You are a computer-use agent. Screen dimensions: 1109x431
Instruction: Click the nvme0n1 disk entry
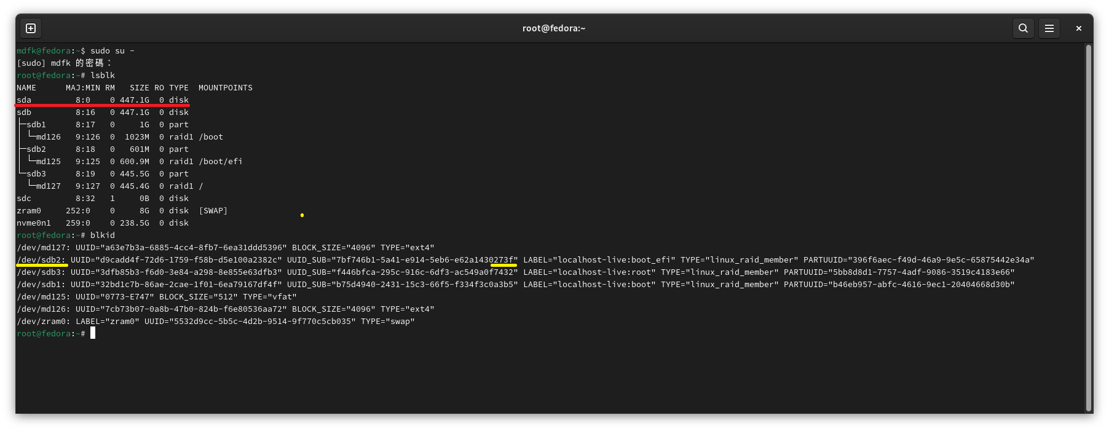[x=34, y=223]
